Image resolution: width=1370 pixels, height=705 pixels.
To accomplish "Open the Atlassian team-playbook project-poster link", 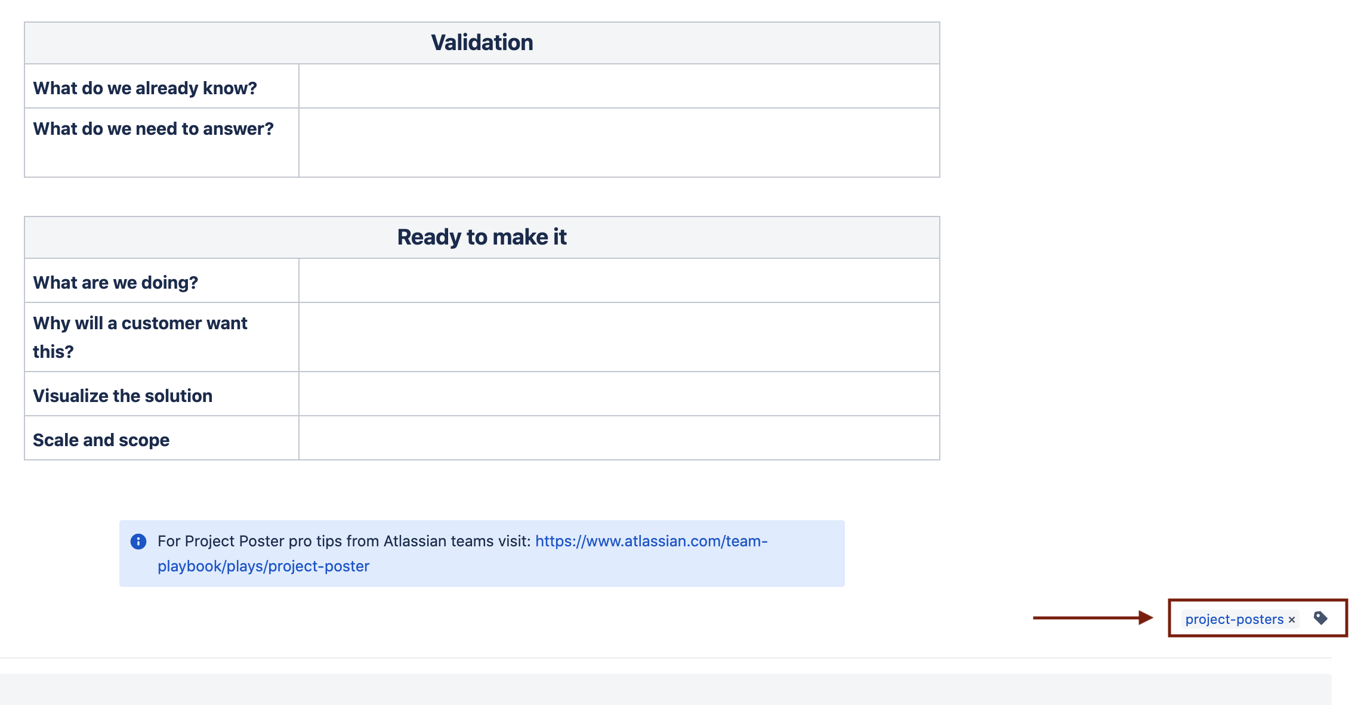I will [650, 541].
